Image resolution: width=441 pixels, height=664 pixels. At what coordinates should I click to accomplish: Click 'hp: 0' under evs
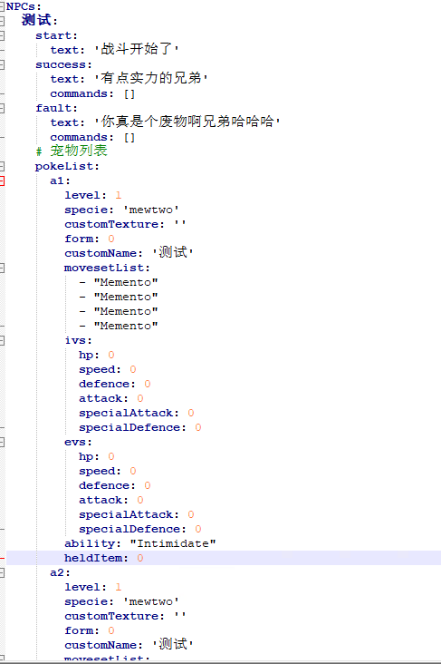pyautogui.click(x=96, y=456)
